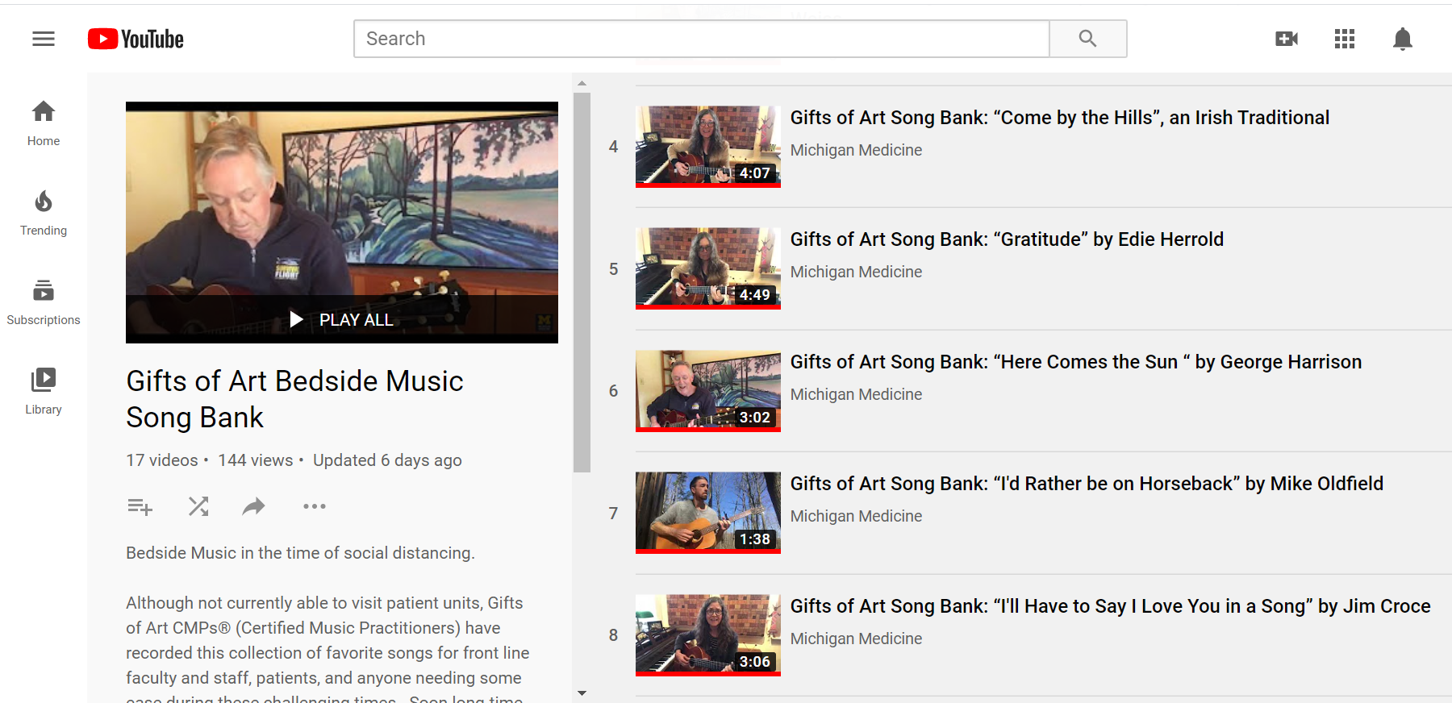
Task: Open the YouTube apps grid
Action: tap(1345, 39)
